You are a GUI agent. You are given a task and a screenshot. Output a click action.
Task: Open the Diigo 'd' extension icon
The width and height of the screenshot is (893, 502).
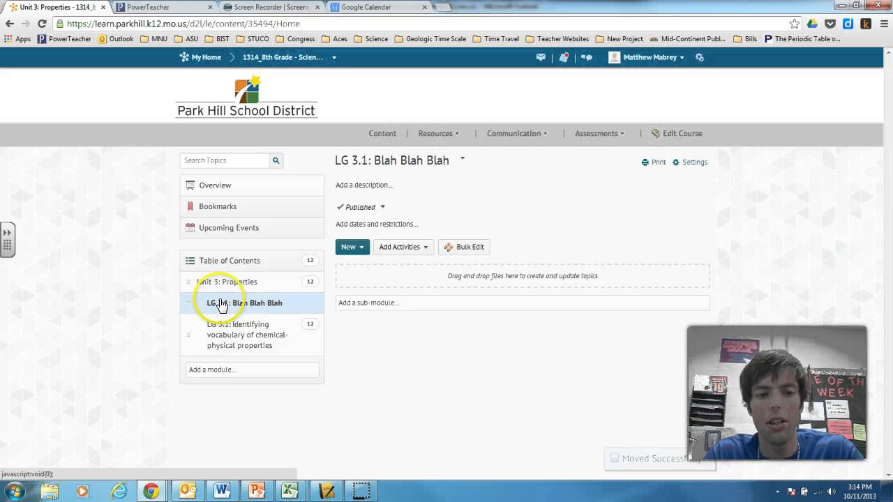[848, 24]
